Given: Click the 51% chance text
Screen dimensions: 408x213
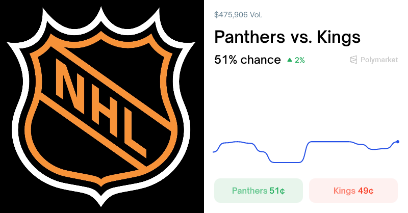Looking at the screenshot, I should coord(247,60).
